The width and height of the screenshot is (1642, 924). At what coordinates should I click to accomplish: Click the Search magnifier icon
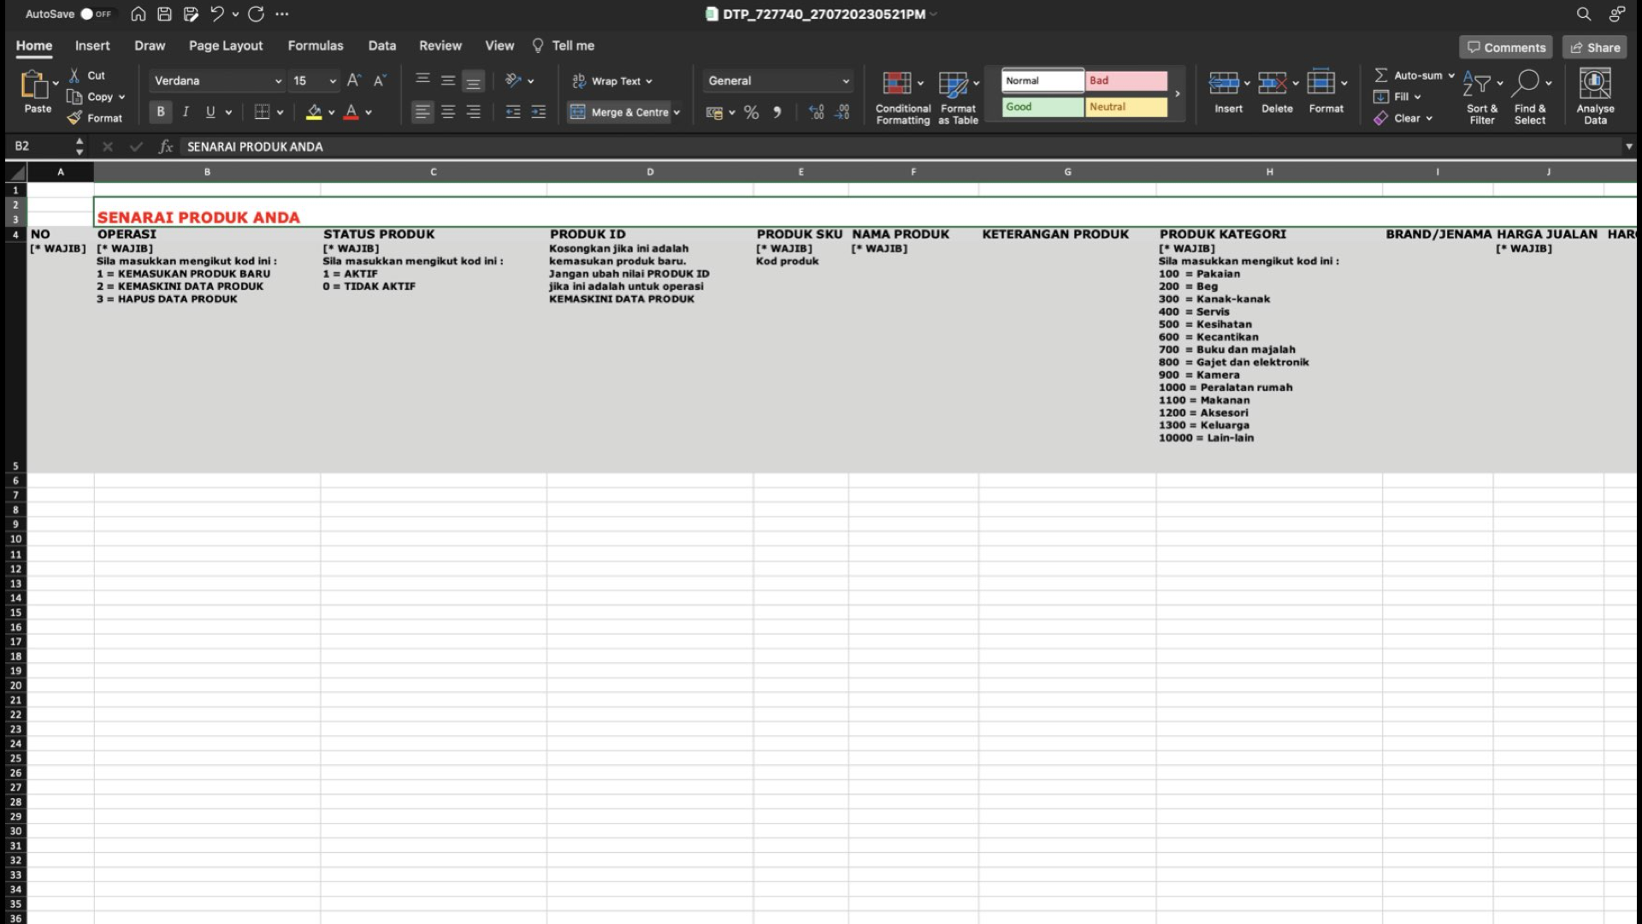tap(1583, 14)
